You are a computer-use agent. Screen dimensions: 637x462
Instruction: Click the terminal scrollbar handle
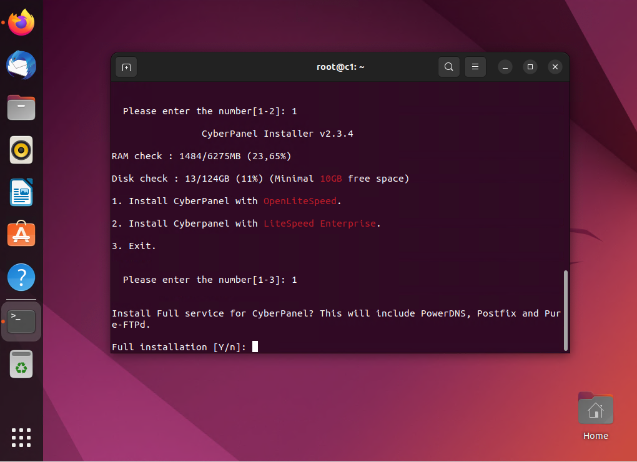point(566,310)
